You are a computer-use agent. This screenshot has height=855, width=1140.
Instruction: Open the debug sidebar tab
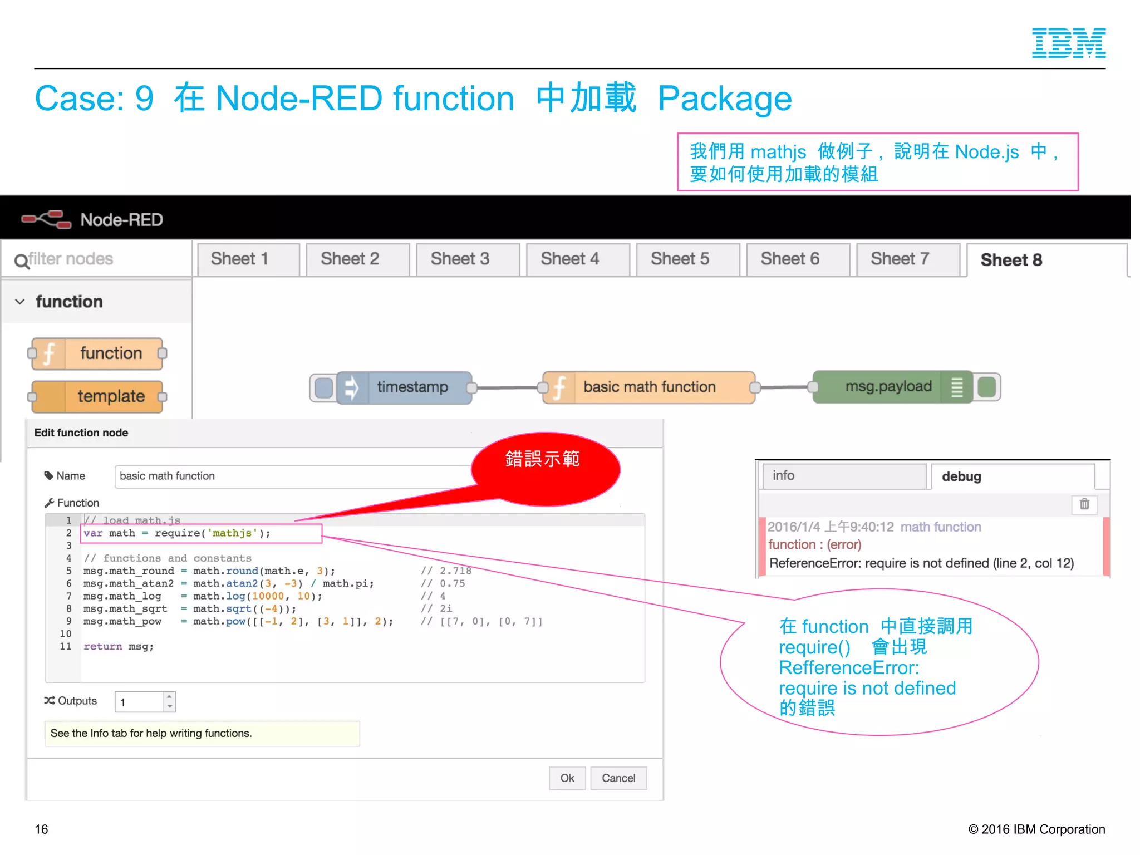1013,476
